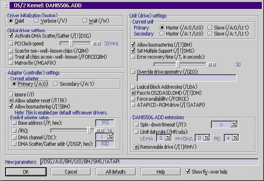Click the UDMA spin button arrows
Screen dimensions: 264x181
point(168,138)
